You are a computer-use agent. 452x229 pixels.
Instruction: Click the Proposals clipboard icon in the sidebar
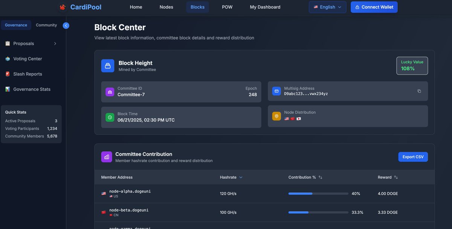coord(8,44)
